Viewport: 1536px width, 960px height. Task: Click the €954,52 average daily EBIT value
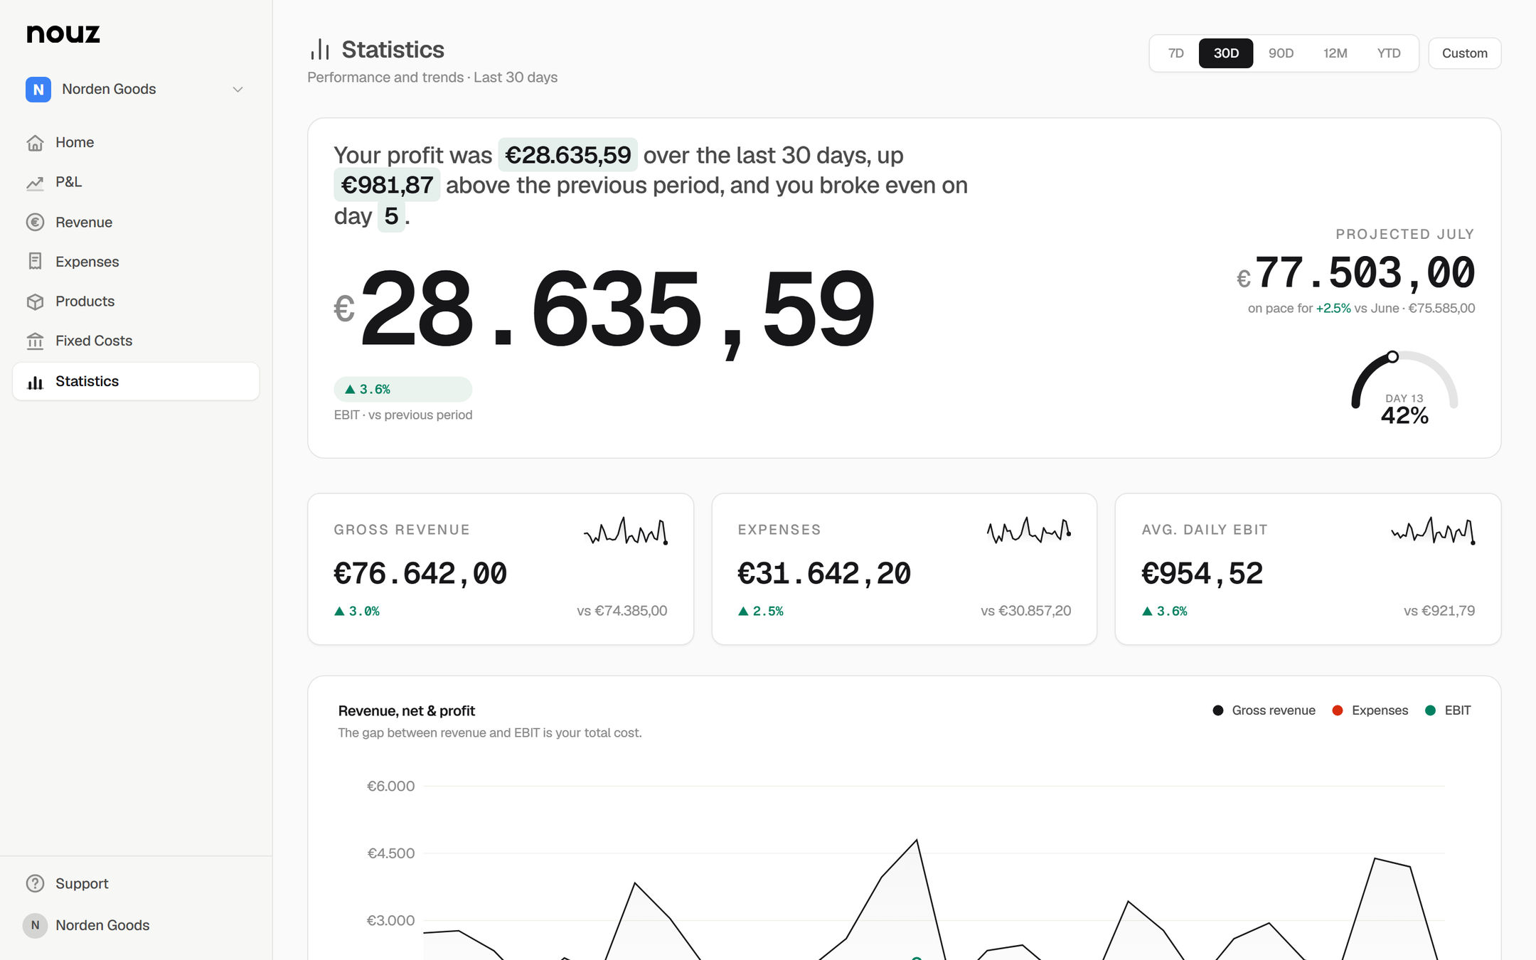pyautogui.click(x=1202, y=574)
